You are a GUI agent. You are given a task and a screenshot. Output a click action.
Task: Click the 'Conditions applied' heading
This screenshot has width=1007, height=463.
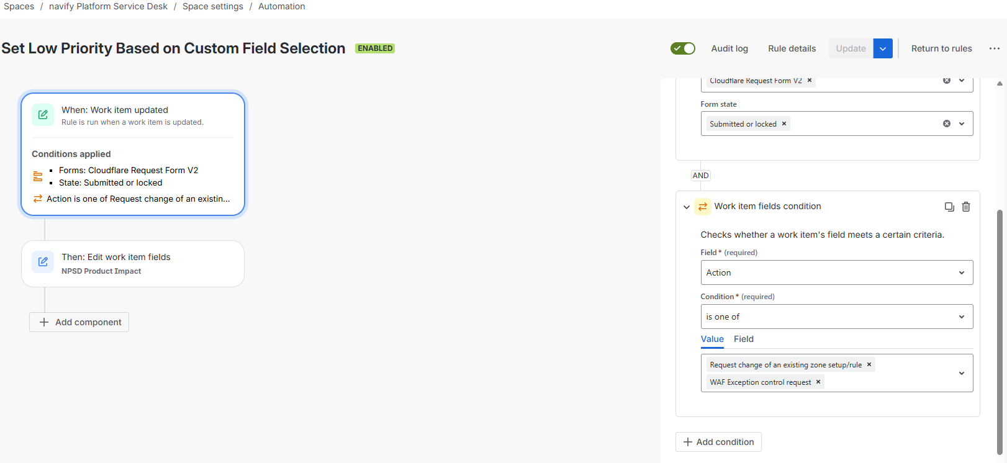point(71,154)
